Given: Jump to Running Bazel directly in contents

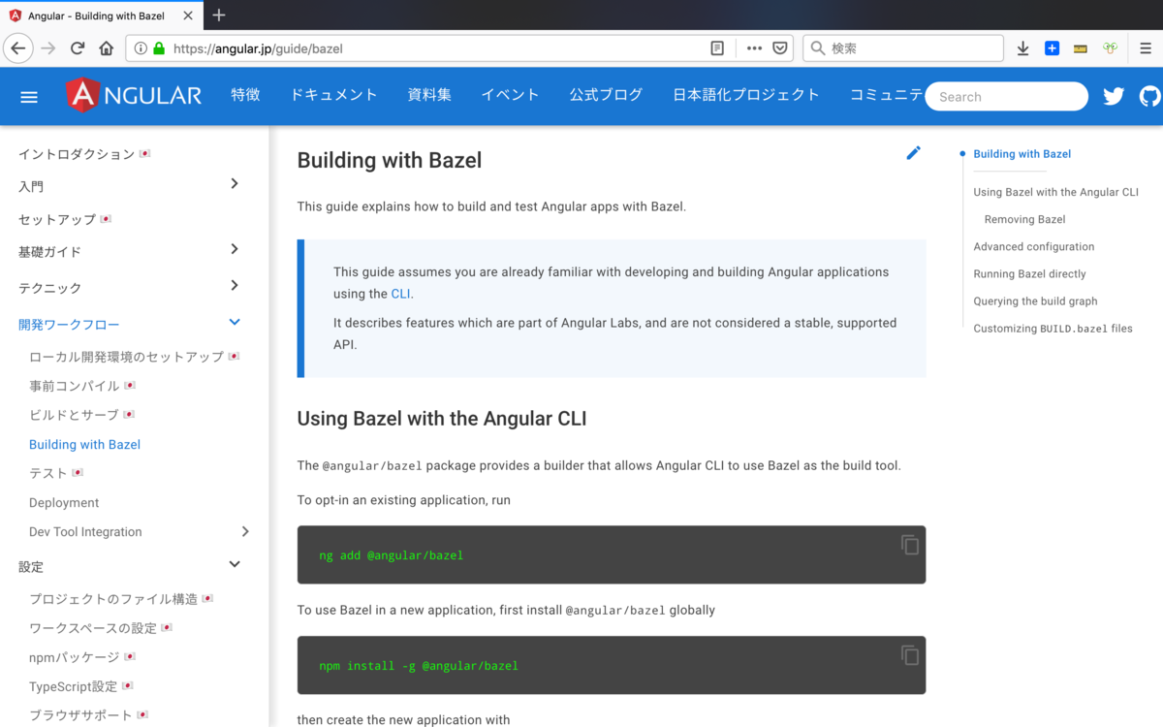Looking at the screenshot, I should click(1029, 274).
